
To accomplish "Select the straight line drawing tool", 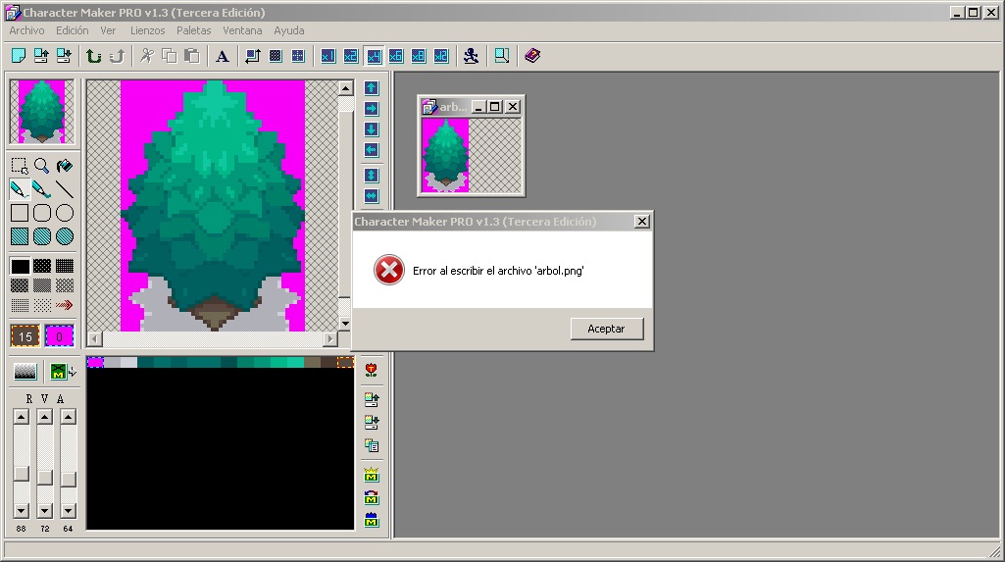I will coord(65,189).
